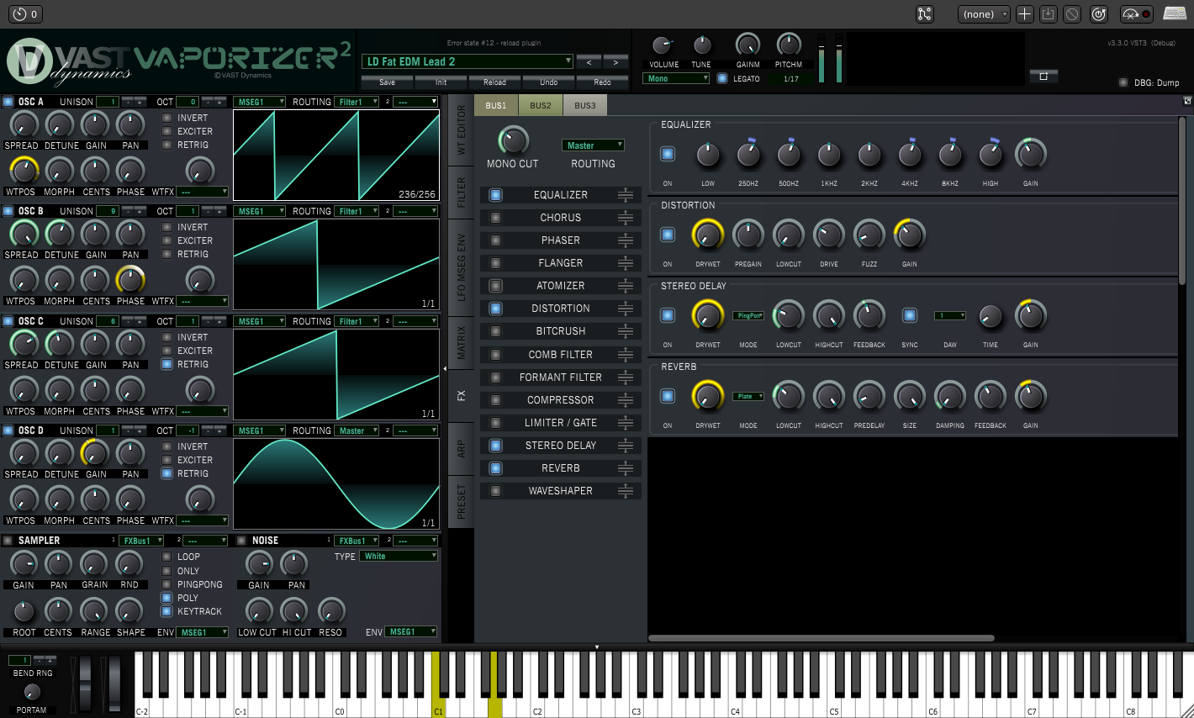The height and width of the screenshot is (718, 1194).
Task: Click the power reset icon in top bar
Action: tap(1098, 14)
